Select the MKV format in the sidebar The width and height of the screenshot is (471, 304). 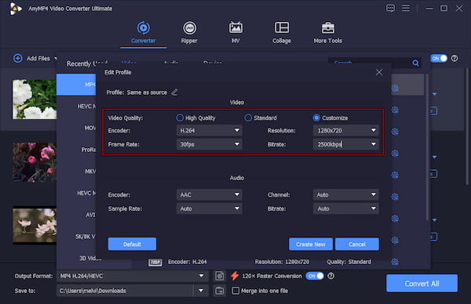pos(76,172)
